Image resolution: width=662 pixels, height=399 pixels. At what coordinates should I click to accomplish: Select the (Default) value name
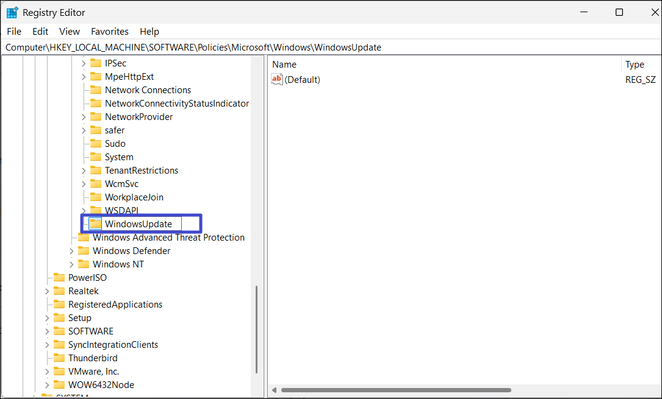click(302, 79)
